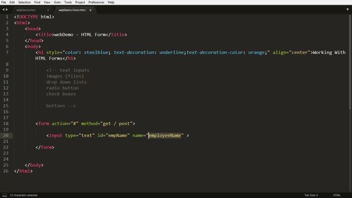Click the form action "#" value
This screenshot has width=352, height=198.
75,123
